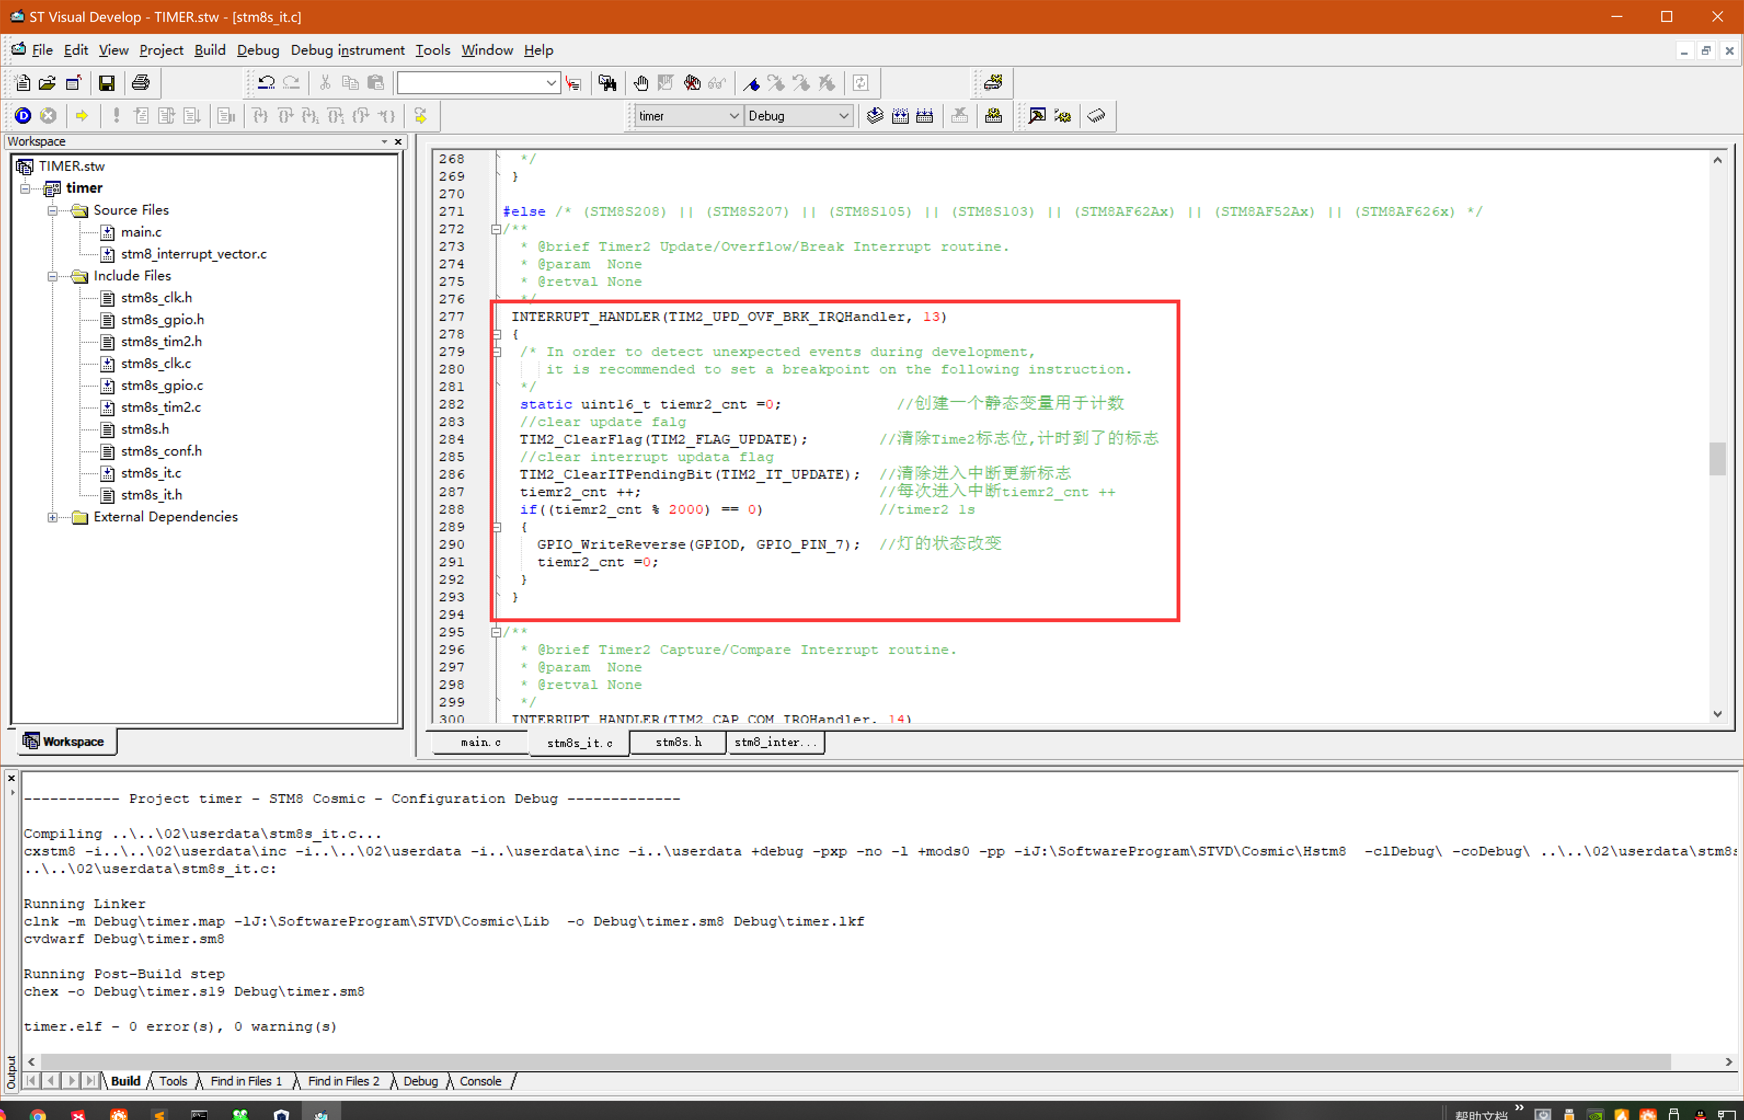Screen dimensions: 1744x1120
Task: Click the output horizontal scrollbar right arrow
Action: (1728, 1062)
